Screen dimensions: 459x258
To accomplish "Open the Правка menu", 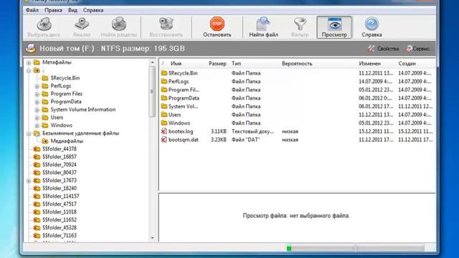I will coord(53,10).
